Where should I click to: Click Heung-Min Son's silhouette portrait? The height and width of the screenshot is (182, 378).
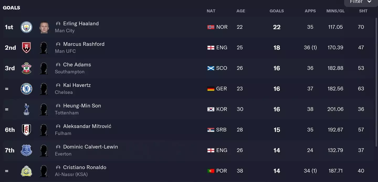coord(44,109)
